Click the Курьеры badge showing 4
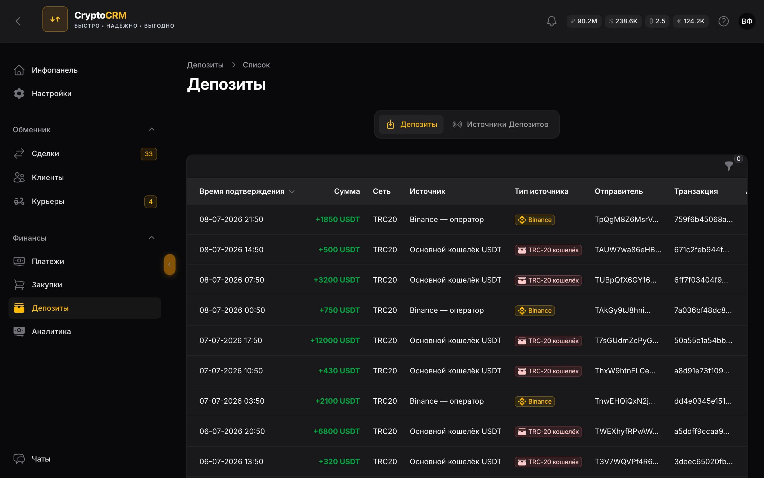 [151, 202]
